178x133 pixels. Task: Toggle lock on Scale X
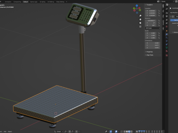159,33
